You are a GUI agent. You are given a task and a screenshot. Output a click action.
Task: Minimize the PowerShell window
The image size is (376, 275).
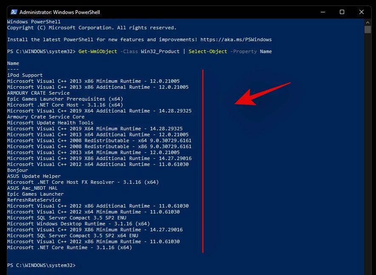[323, 12]
